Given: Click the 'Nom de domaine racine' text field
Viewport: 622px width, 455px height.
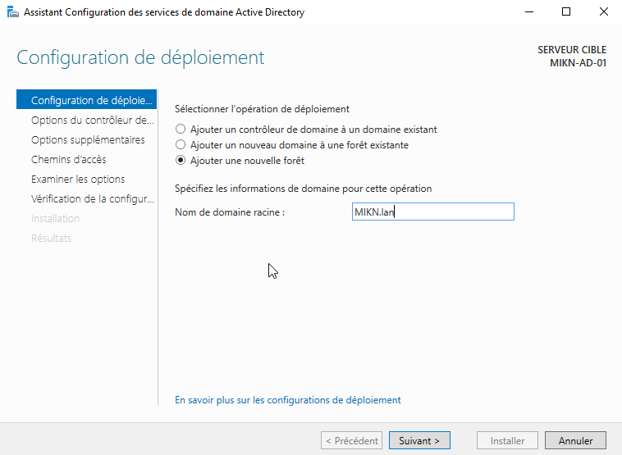Looking at the screenshot, I should tap(432, 212).
